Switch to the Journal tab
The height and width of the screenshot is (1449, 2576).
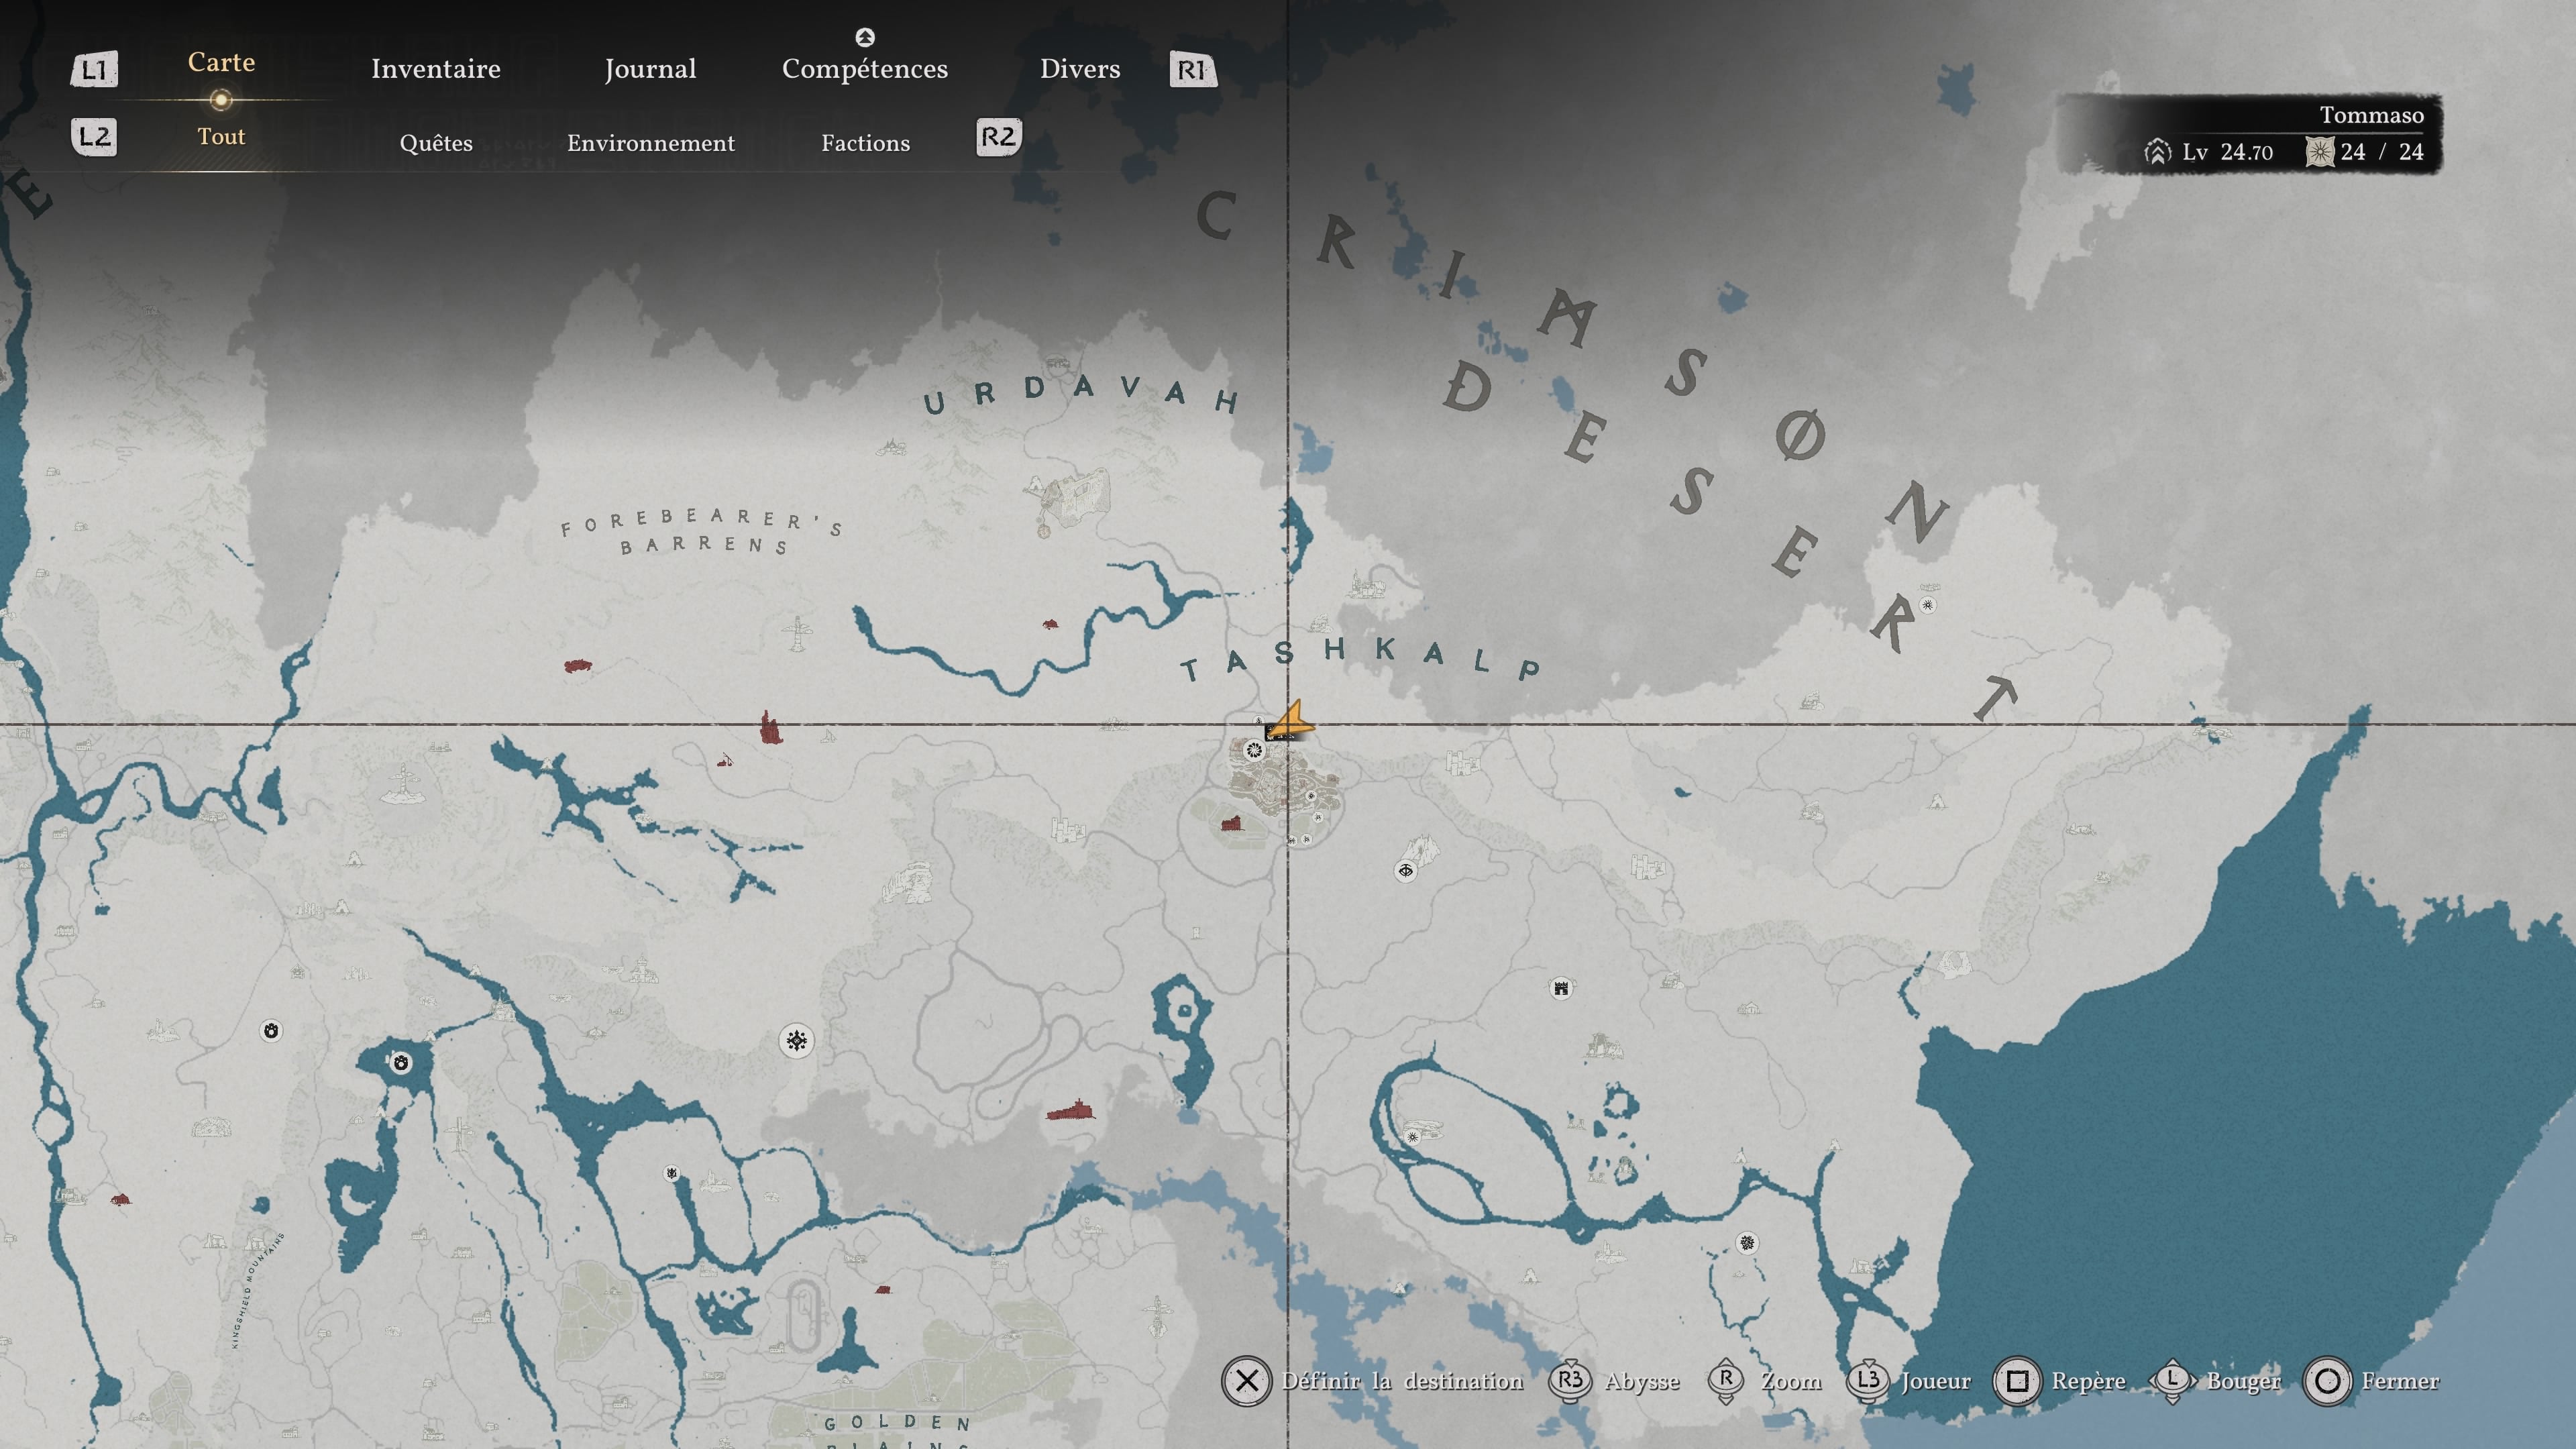pyautogui.click(x=650, y=69)
